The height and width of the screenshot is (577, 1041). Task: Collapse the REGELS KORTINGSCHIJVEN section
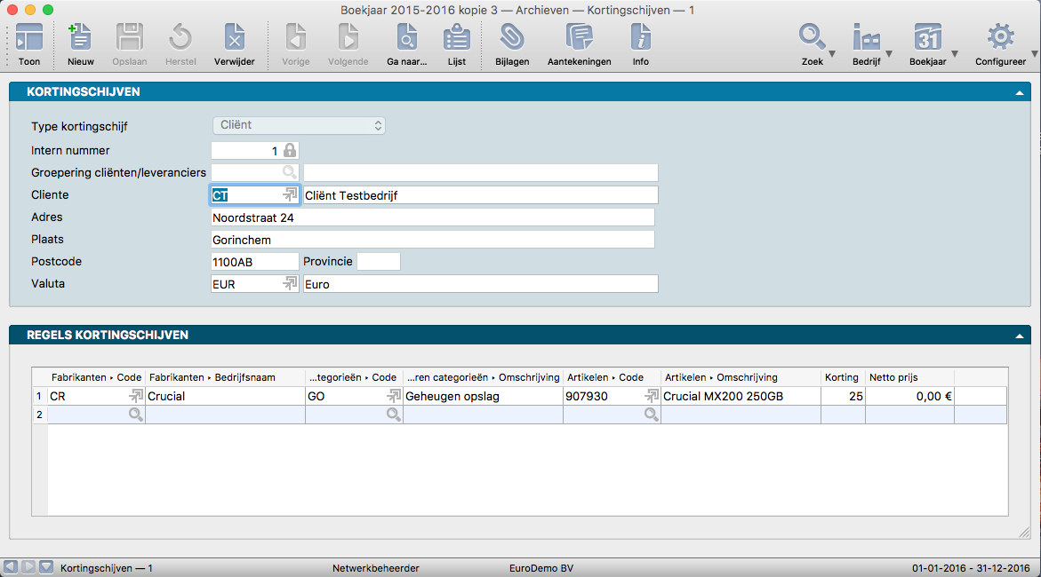point(1019,336)
